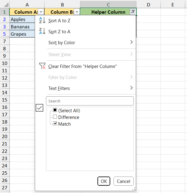Select the column A header

(x=27, y=5)
